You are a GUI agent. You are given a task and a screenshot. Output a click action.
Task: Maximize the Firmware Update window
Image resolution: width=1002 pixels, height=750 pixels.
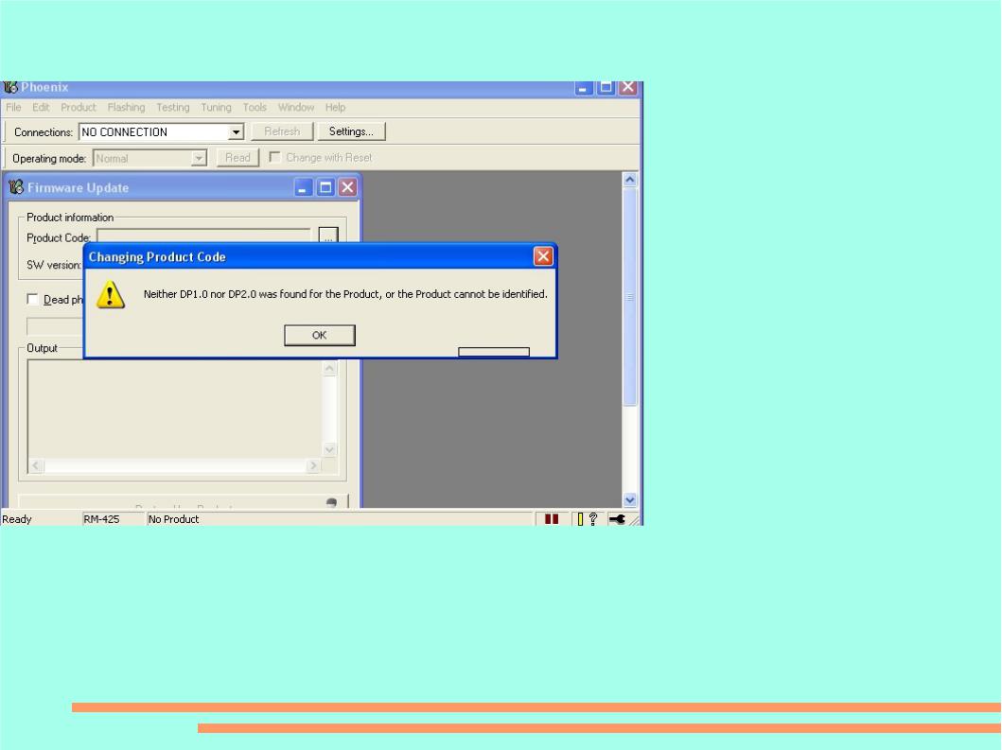coord(325,187)
